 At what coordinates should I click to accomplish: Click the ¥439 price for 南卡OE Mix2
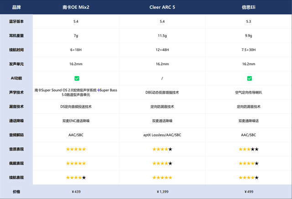76,192
